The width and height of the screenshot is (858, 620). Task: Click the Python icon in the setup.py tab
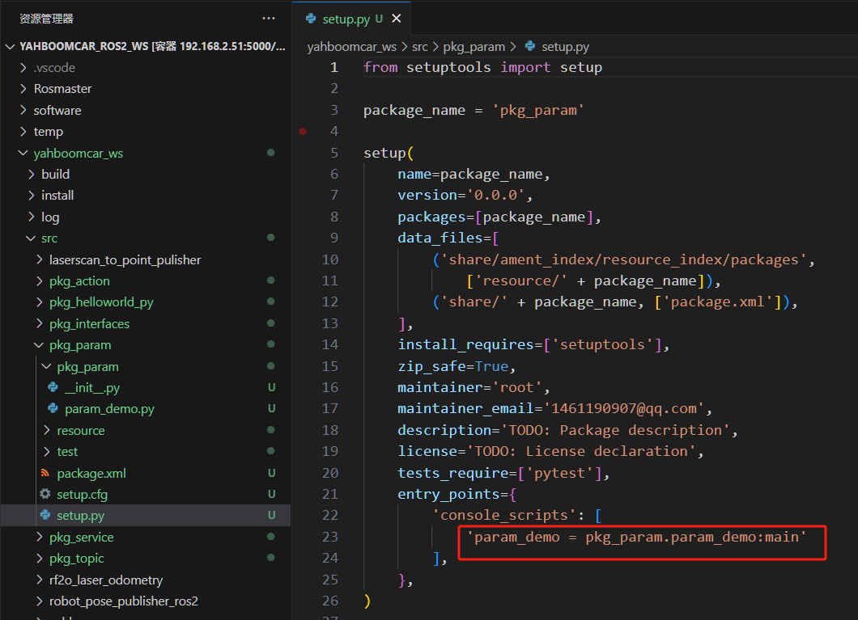coord(311,19)
